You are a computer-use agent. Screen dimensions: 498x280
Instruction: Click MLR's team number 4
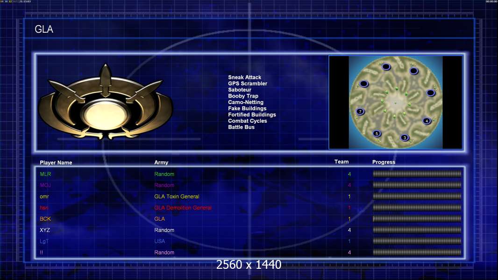[x=349, y=174]
